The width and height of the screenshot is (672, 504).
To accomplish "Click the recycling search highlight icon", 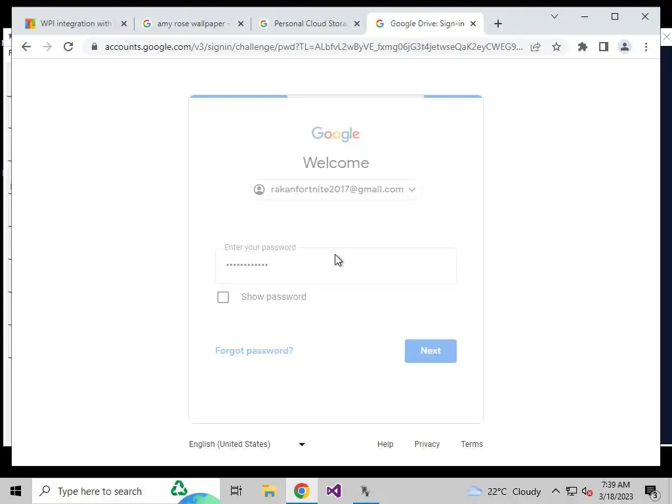I will [178, 488].
